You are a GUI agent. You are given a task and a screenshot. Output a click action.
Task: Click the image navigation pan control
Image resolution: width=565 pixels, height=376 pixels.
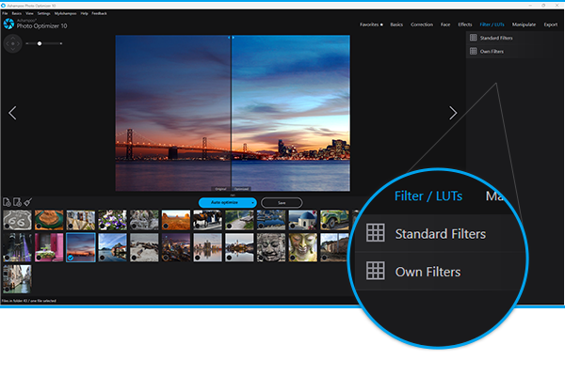tap(11, 43)
